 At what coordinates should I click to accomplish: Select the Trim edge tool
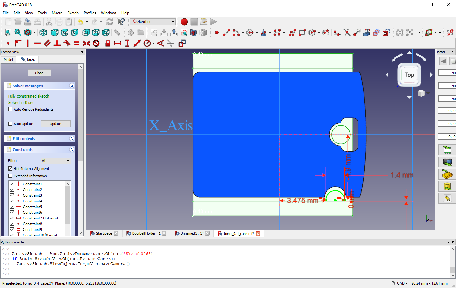[346, 33]
